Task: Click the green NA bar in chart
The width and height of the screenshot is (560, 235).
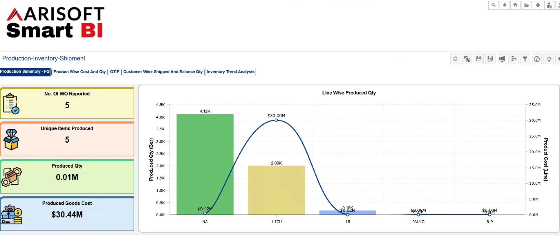Action: tap(205, 164)
